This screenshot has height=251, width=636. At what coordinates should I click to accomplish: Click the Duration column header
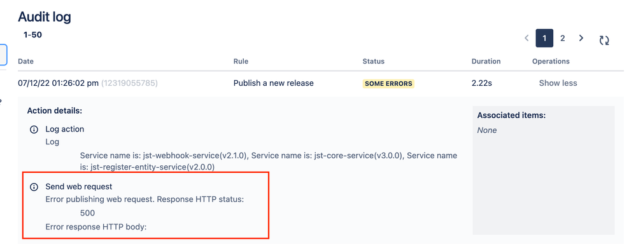point(486,62)
